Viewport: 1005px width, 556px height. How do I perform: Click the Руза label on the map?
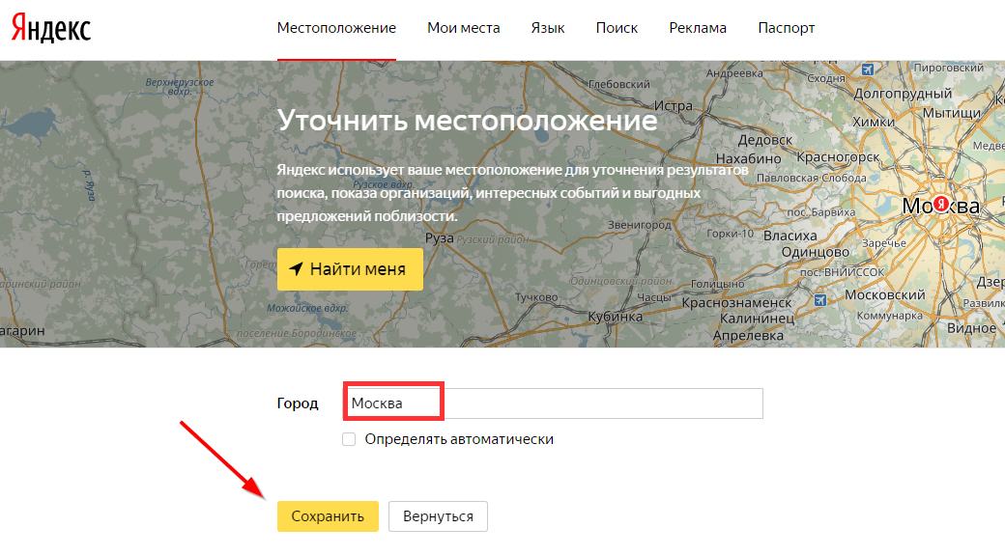(x=440, y=238)
